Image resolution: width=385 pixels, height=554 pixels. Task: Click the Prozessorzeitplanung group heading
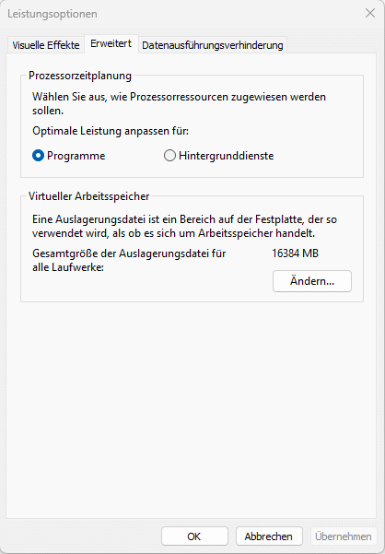pos(80,76)
